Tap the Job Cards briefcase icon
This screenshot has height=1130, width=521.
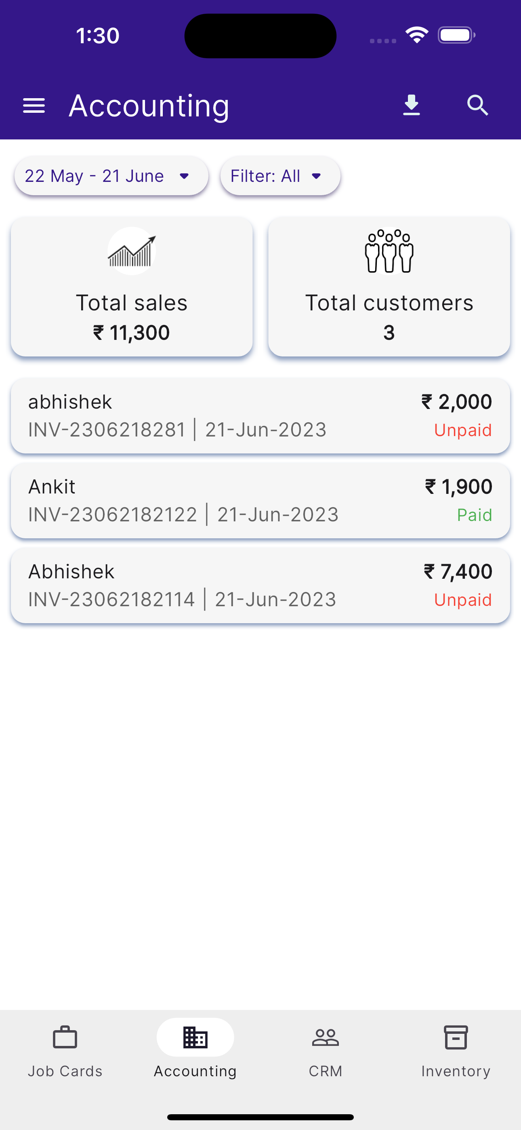pyautogui.click(x=65, y=1037)
